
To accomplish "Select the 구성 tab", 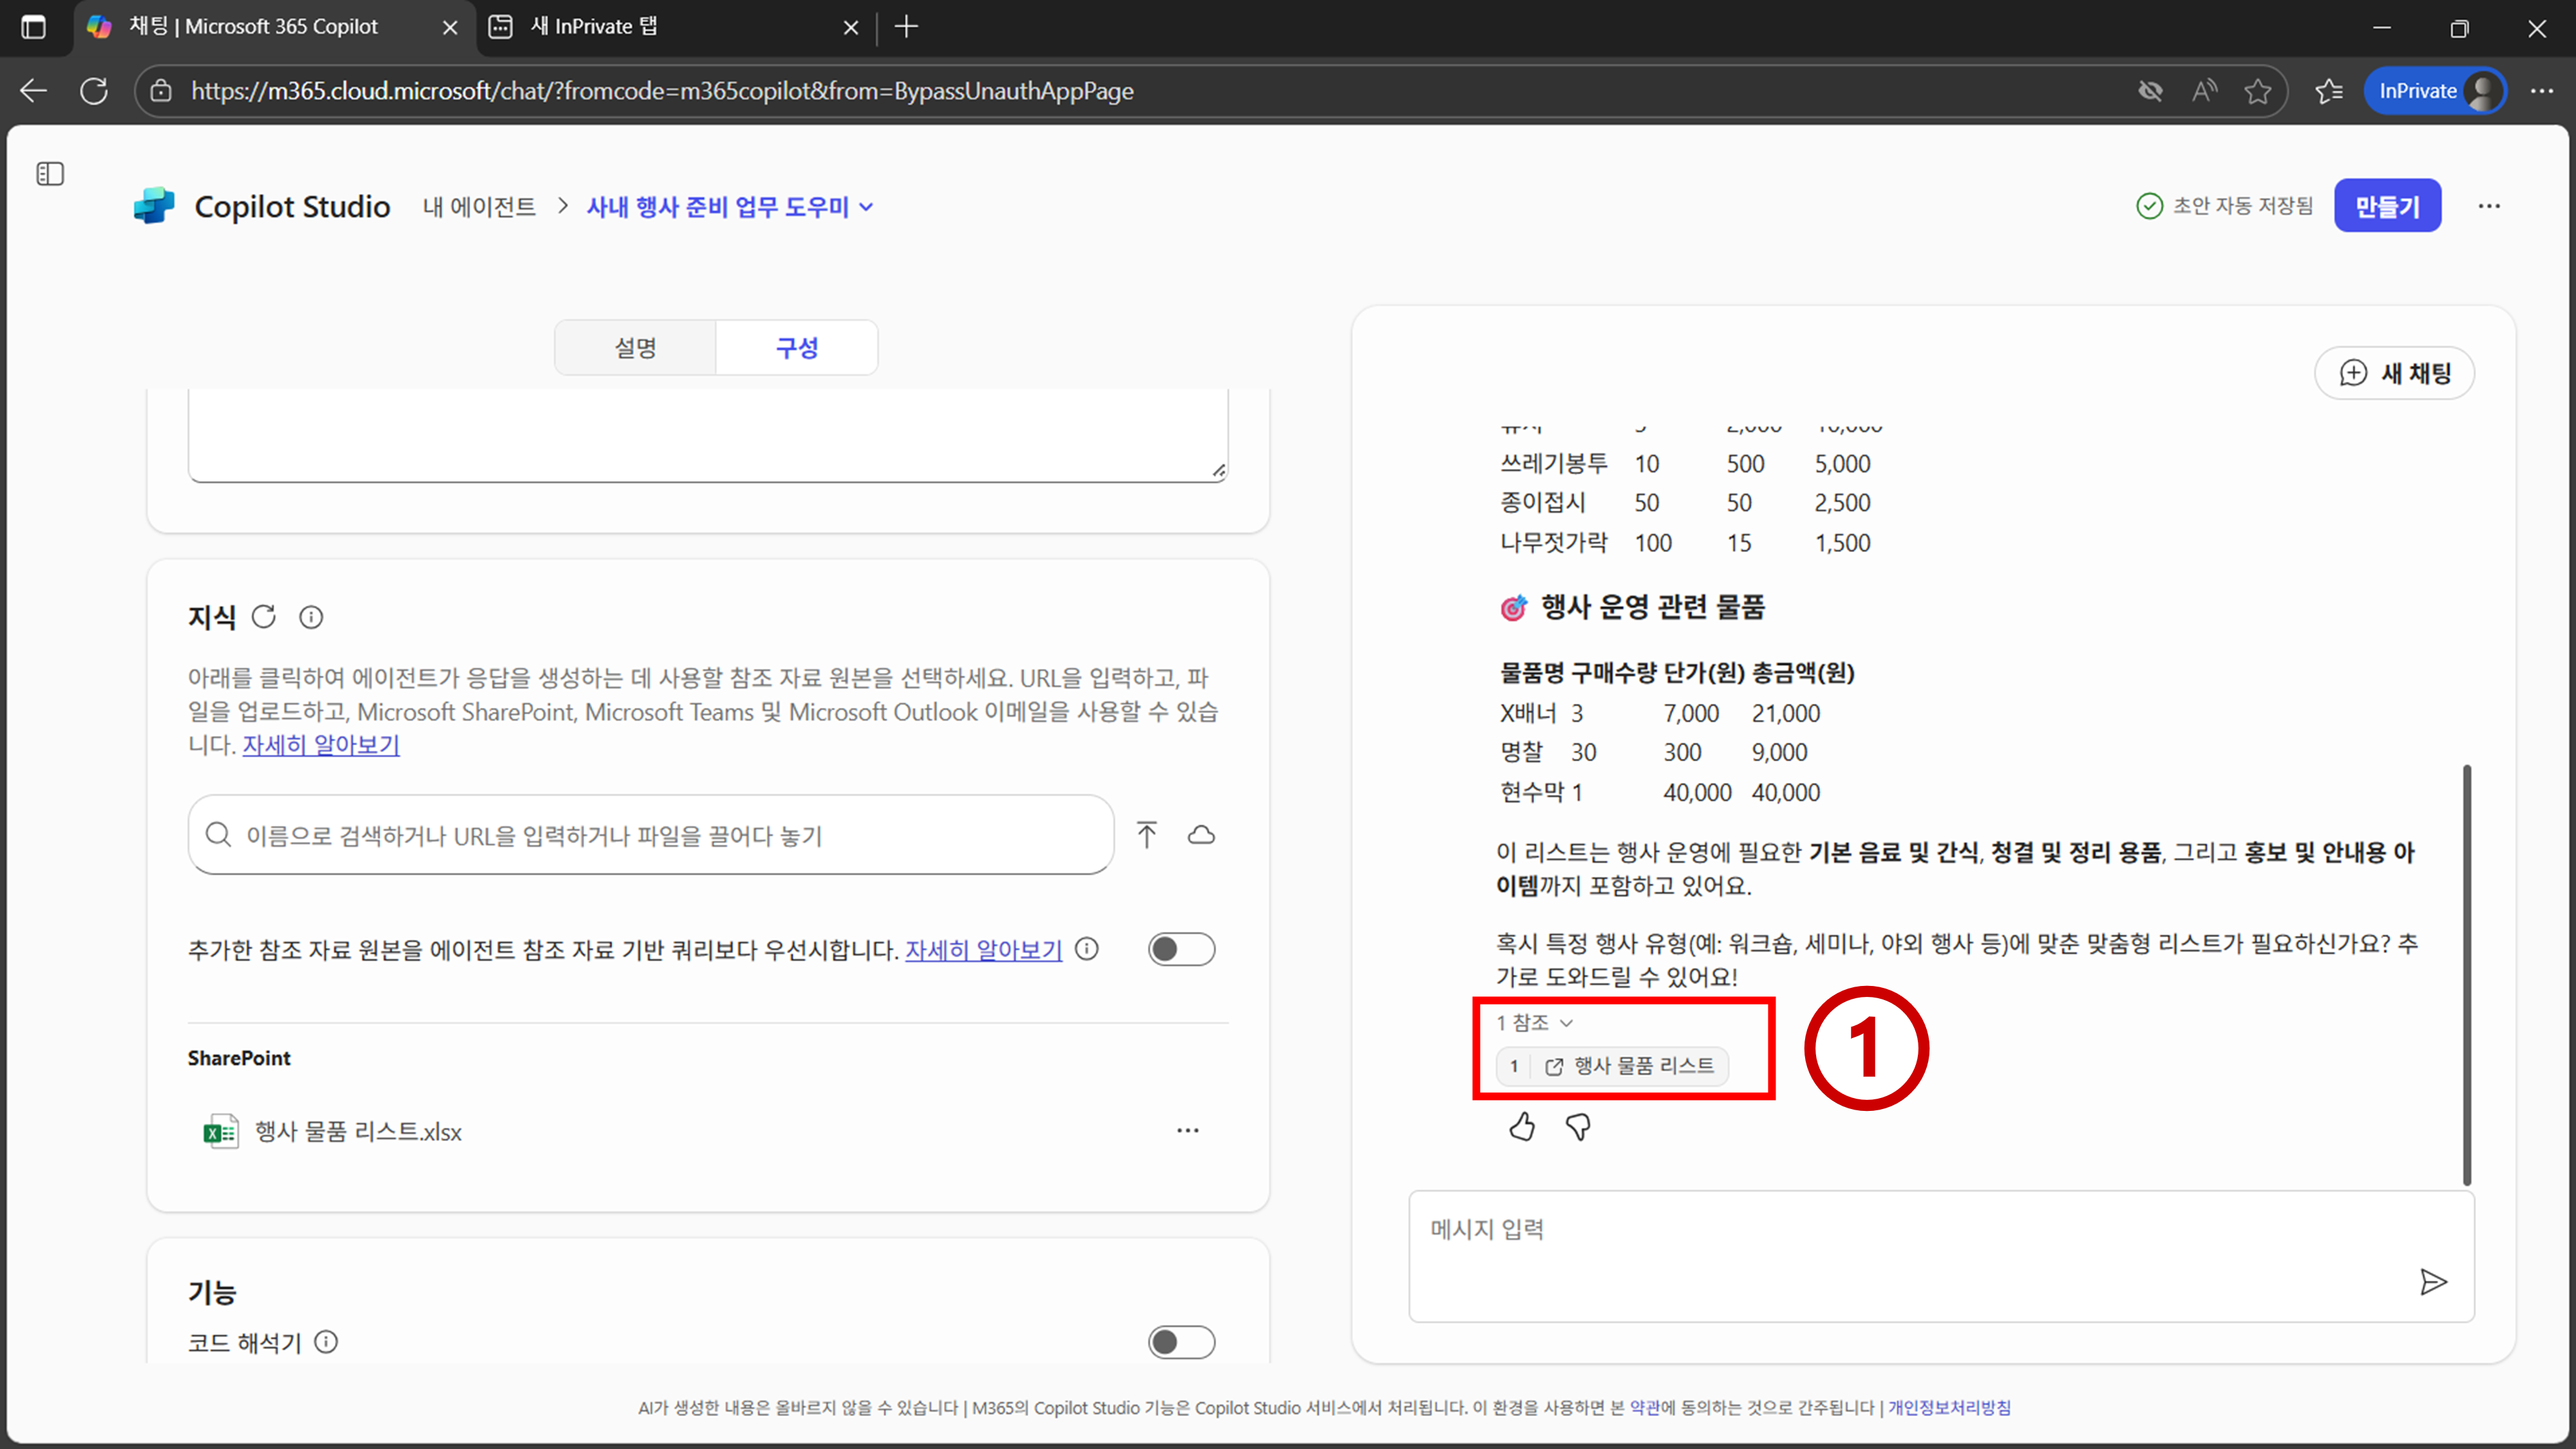I will click(797, 348).
